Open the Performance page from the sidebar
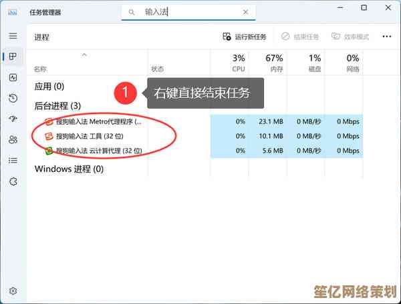The image size is (401, 304). (13, 77)
